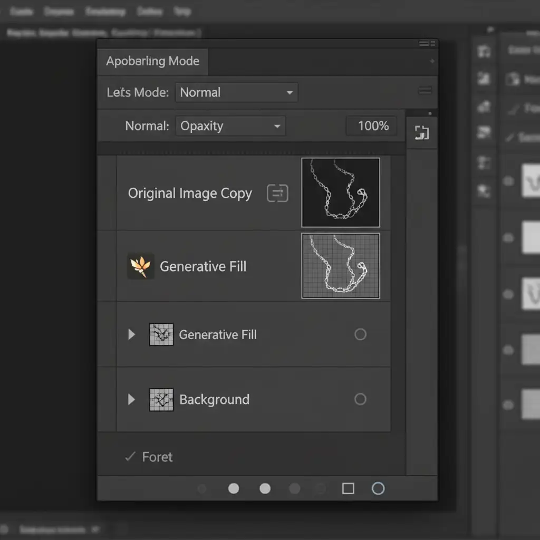This screenshot has height=540, width=540.
Task: Click the first white dot in bottom bar
Action: [x=234, y=488]
